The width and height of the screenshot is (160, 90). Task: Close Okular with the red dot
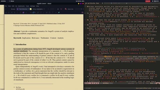[83, 3]
